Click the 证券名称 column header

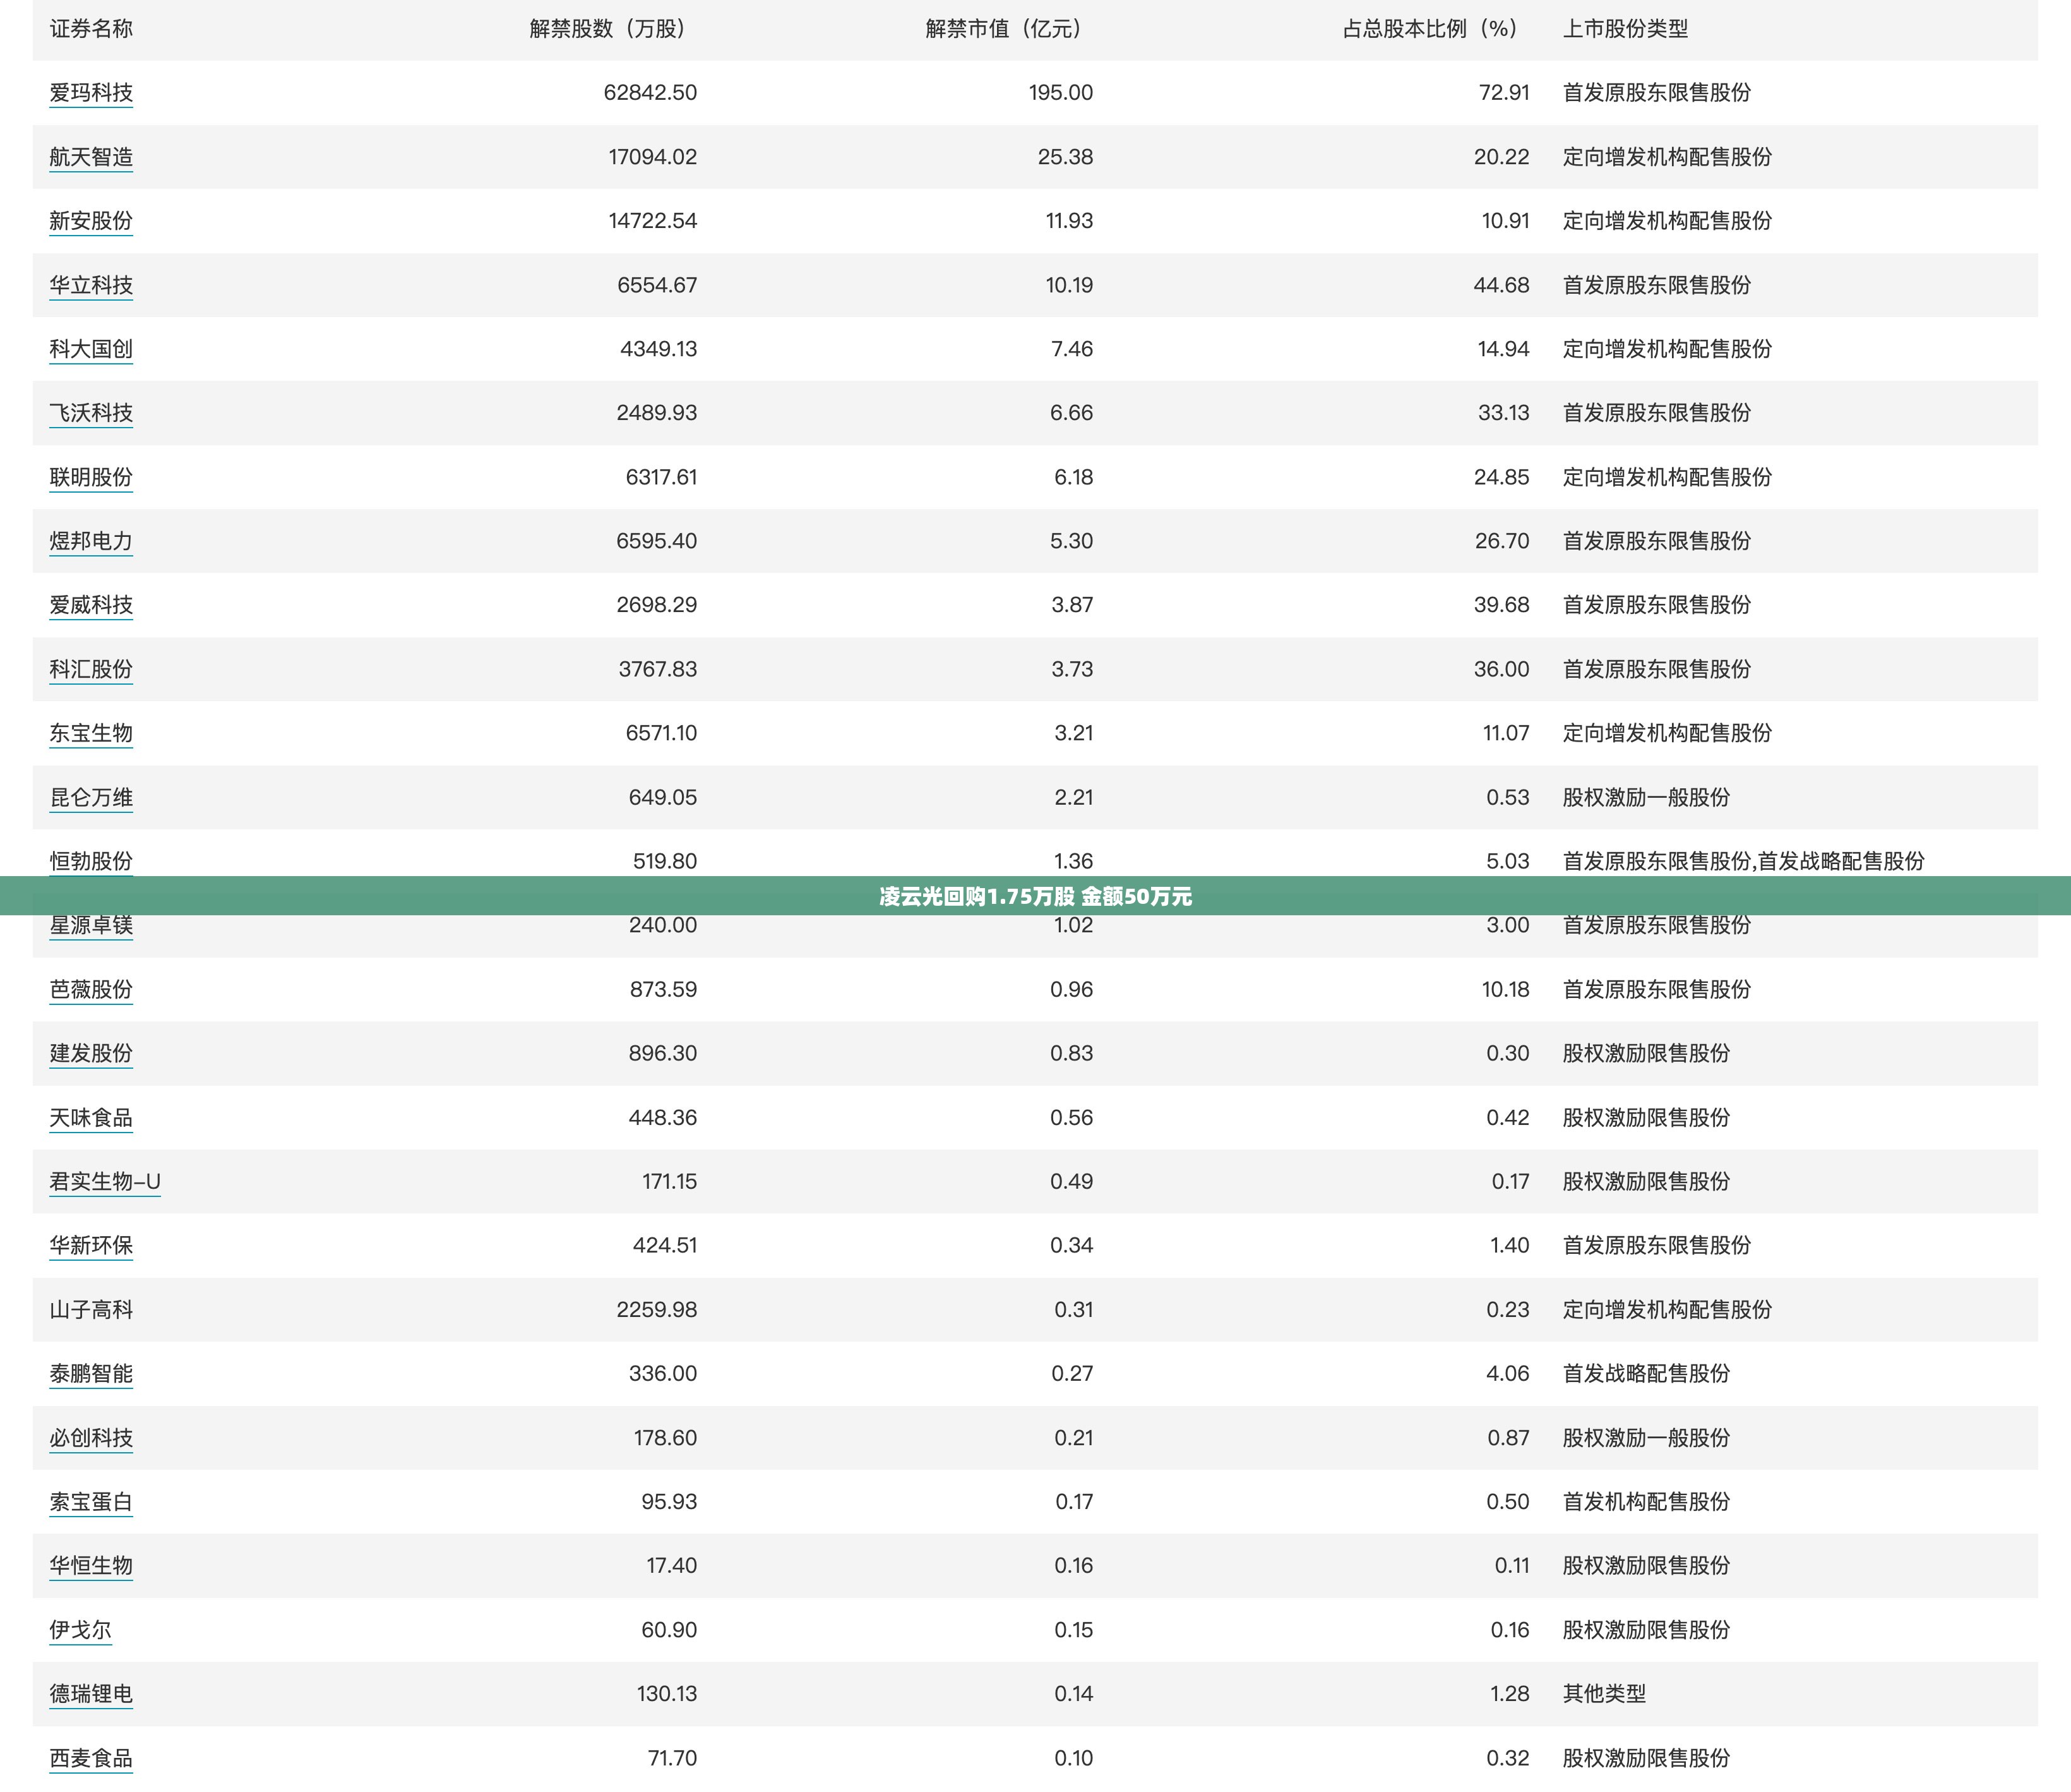[91, 29]
